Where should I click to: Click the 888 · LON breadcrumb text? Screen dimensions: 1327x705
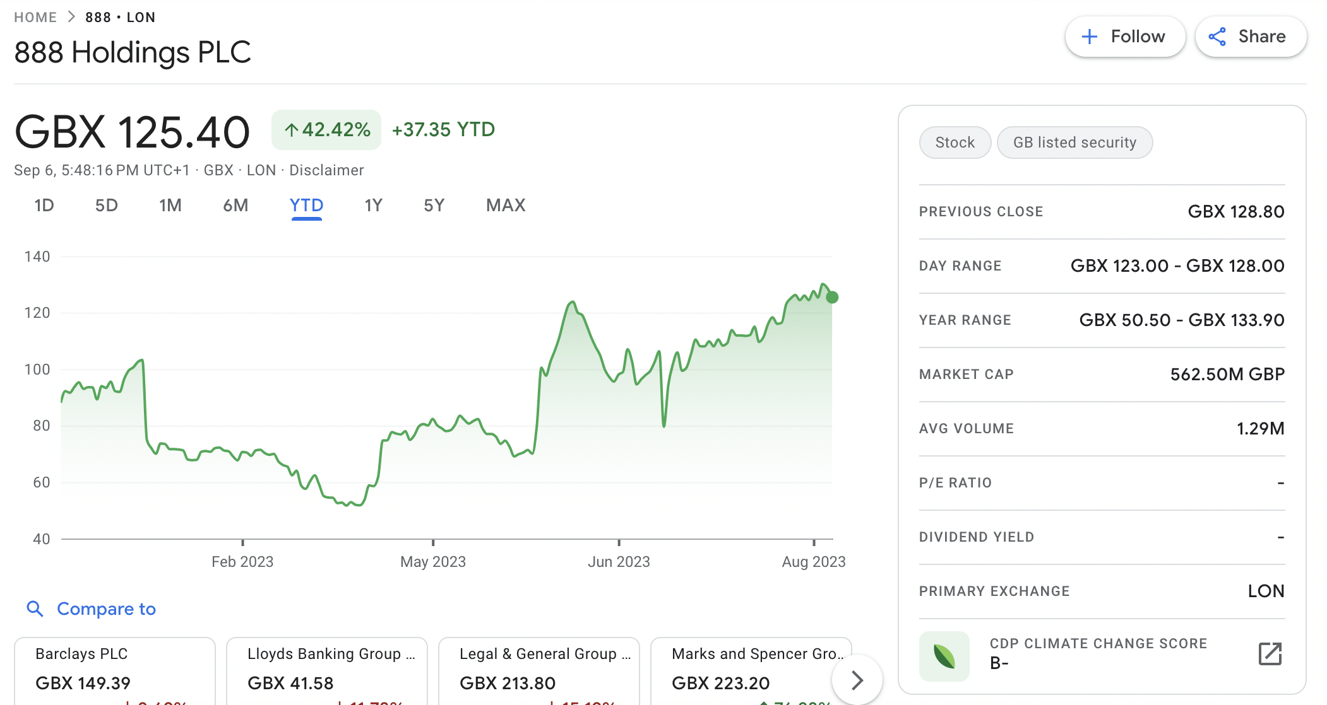(x=121, y=18)
